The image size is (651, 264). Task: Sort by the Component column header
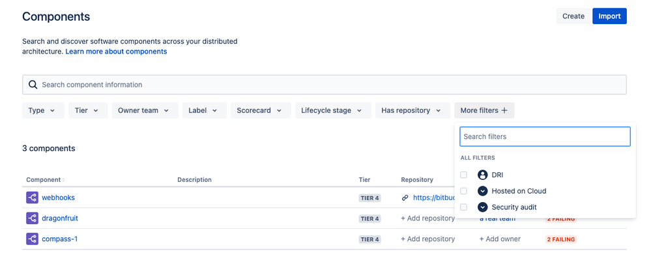45,180
